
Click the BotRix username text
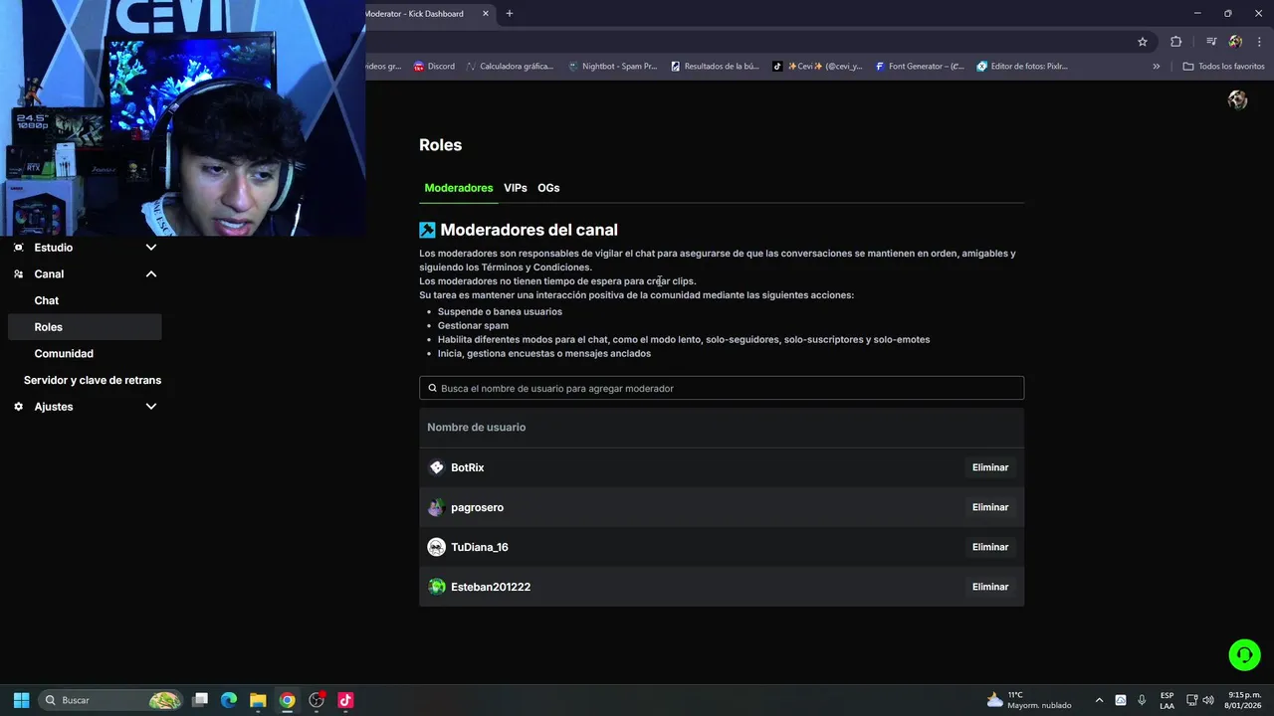pyautogui.click(x=468, y=467)
